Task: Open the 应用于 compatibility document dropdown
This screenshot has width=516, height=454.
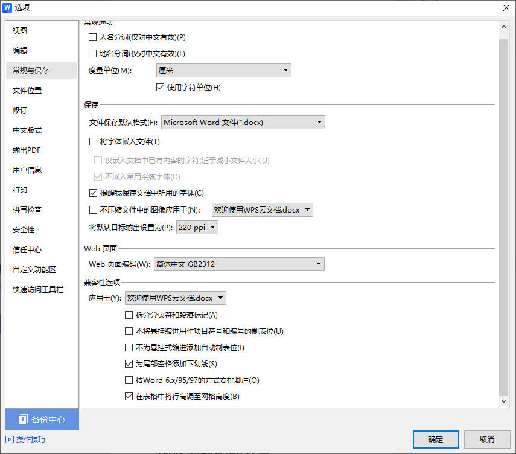Action: [175, 298]
